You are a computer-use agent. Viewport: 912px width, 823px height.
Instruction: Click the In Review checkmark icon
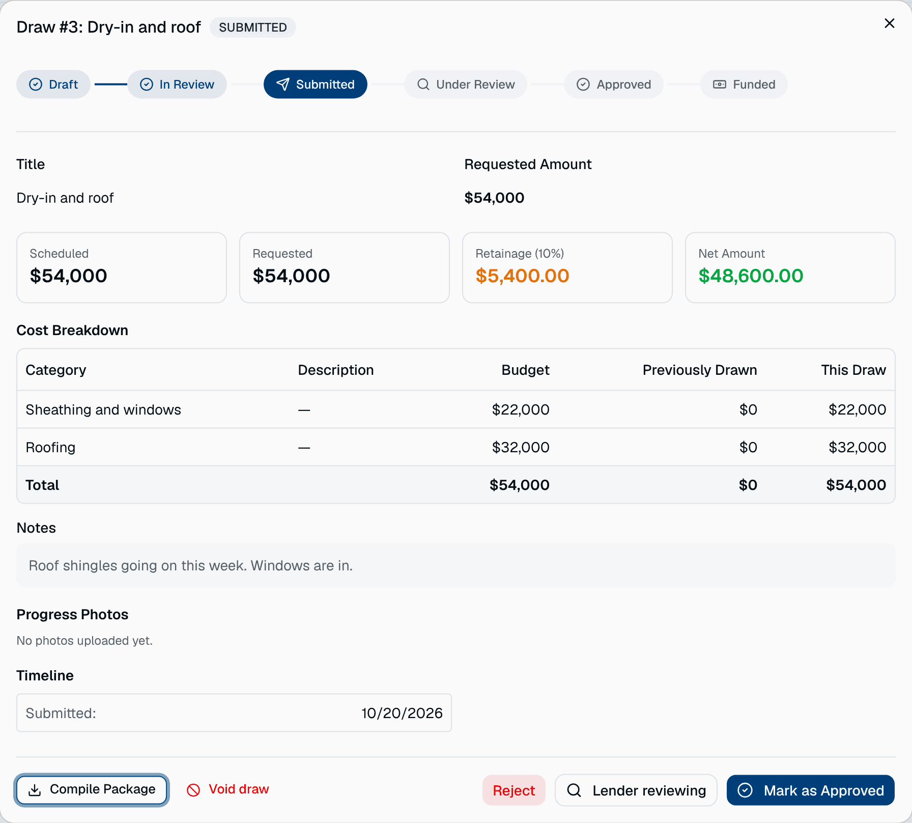pyautogui.click(x=147, y=85)
